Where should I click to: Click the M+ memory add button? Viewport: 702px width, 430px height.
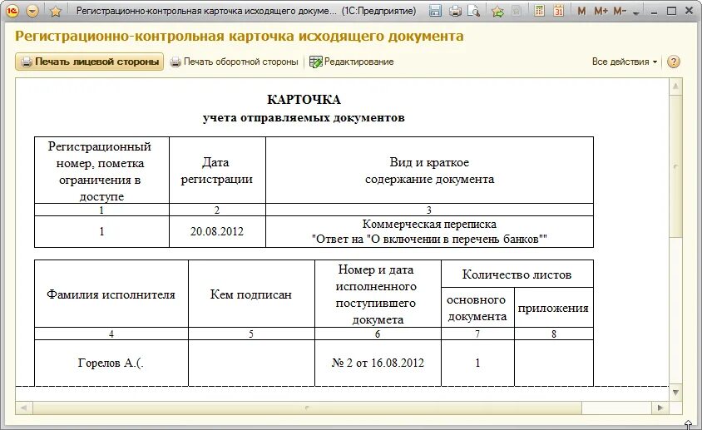601,11
